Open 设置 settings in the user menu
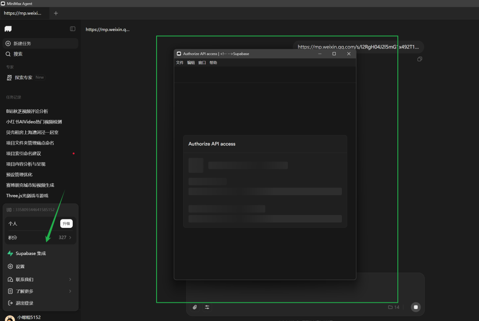Screen dimensions: 479x321 point(20,266)
